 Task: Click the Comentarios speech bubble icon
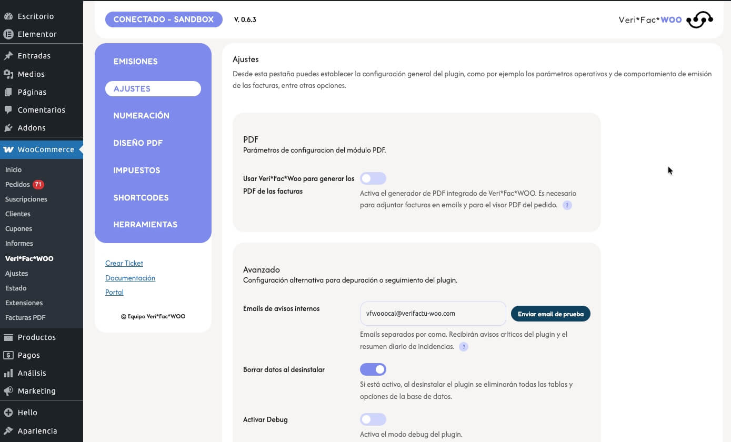tap(8, 110)
